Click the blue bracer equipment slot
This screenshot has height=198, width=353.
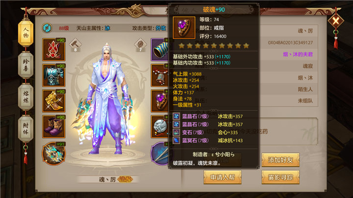[160, 49]
